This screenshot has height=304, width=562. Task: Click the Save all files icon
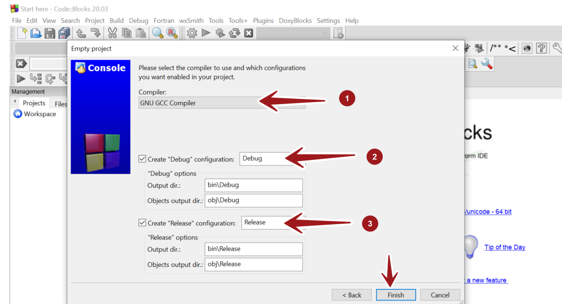(64, 33)
